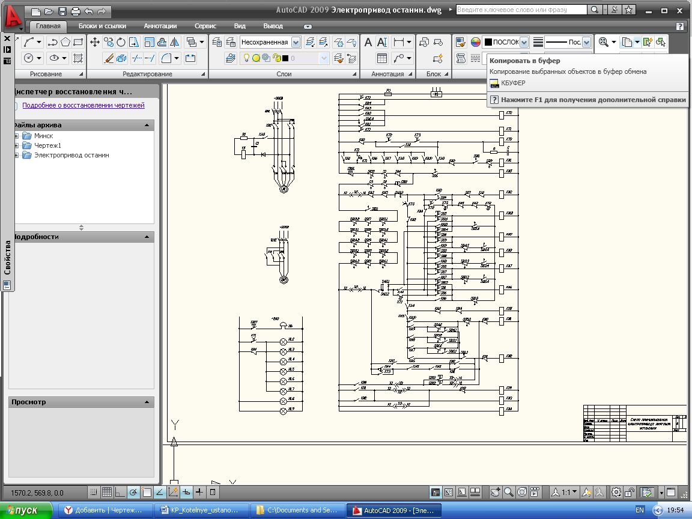Open the Аннотации ribbon tab
Image resolution: width=692 pixels, height=519 pixels.
160,26
